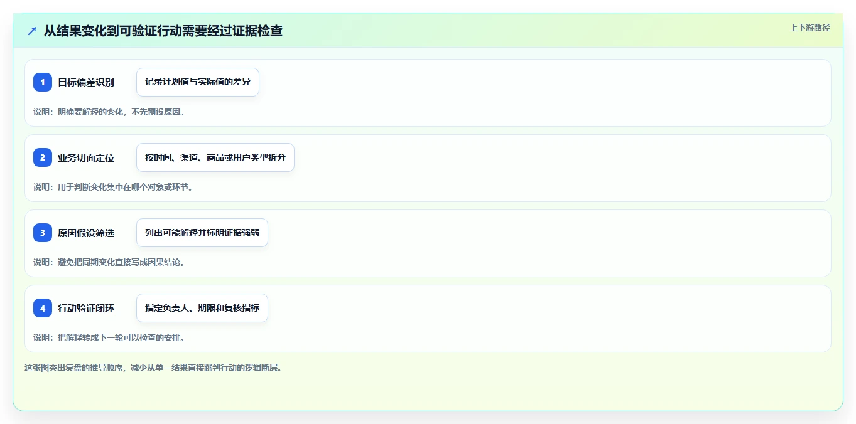Click the 上下游路径 tag
Screen dimensions: 856x424
(x=810, y=28)
